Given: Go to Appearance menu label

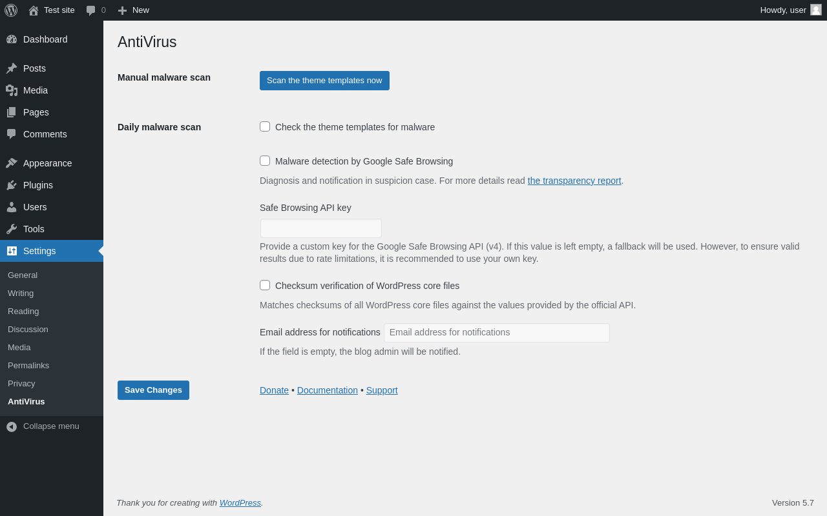Looking at the screenshot, I should click(x=48, y=163).
